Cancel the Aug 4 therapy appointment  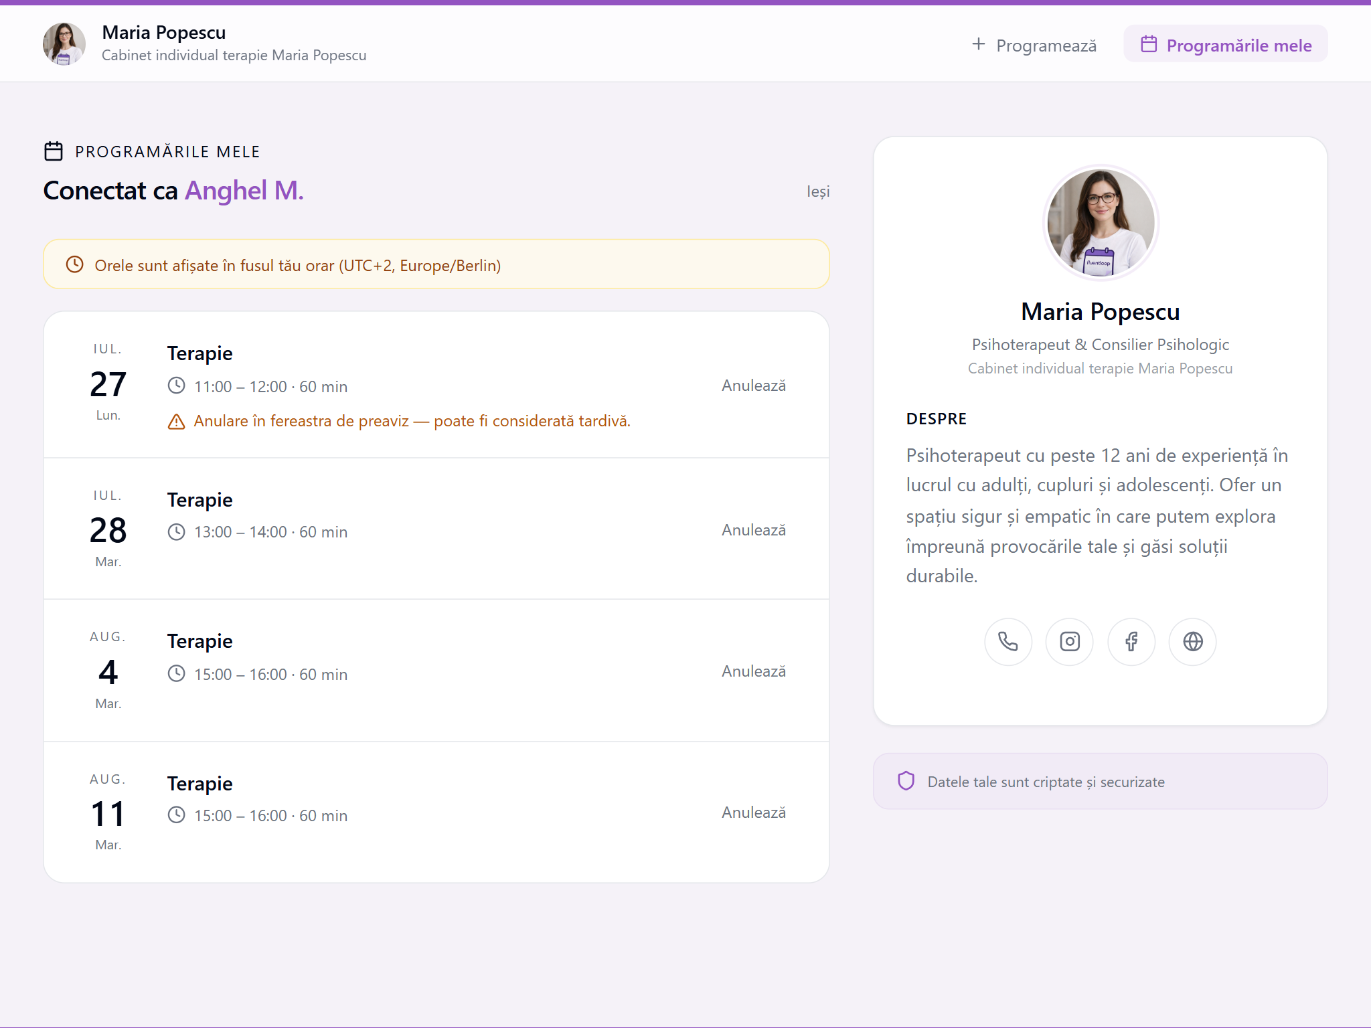[x=754, y=671]
